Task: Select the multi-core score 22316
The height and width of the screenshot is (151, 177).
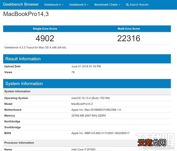Action: (x=129, y=38)
